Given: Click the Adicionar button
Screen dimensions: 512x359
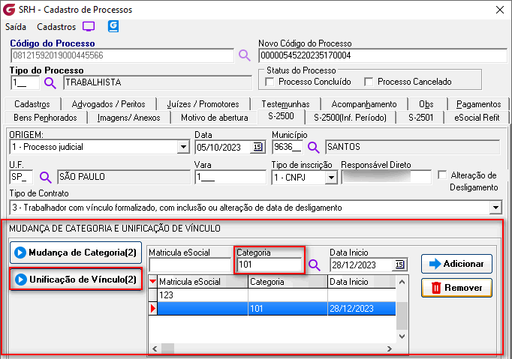Looking at the screenshot, I should click(456, 263).
